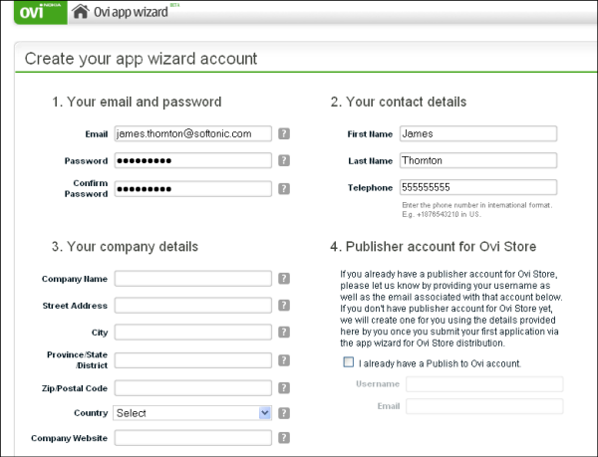Focus the Telephone number field
The image size is (598, 457).
[x=476, y=187]
